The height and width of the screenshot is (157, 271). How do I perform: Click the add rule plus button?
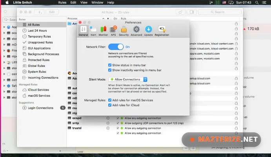pyautogui.click(x=40, y=12)
